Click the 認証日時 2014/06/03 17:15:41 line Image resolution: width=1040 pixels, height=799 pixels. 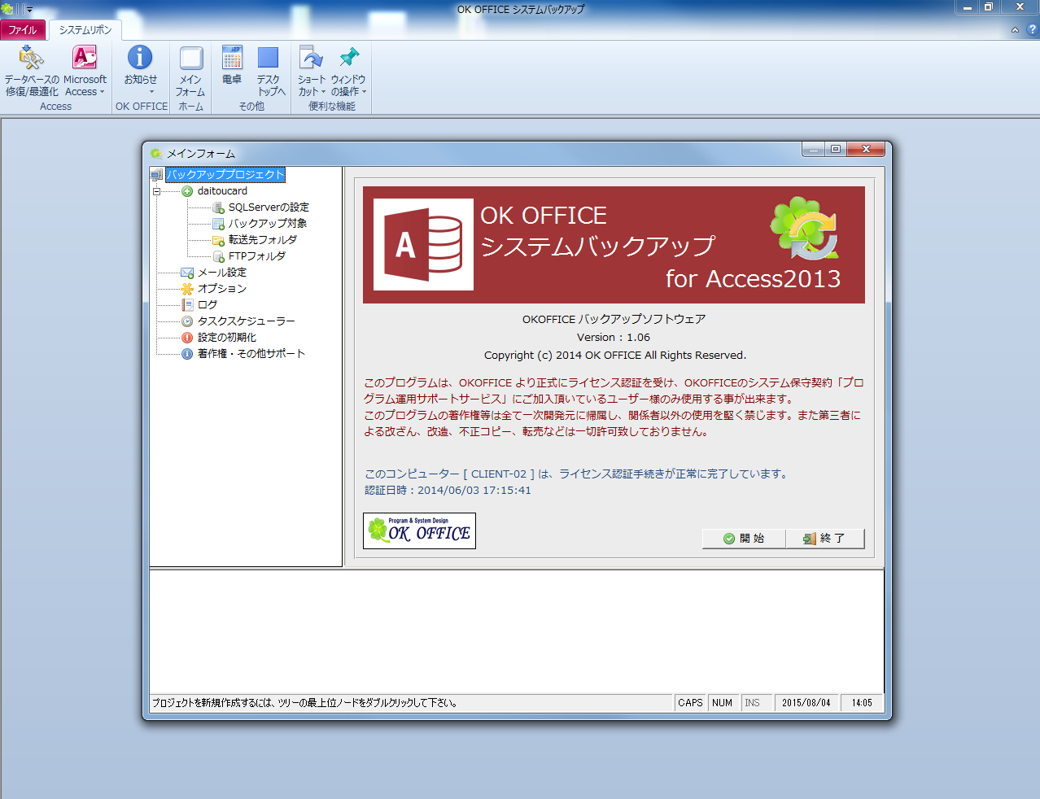coord(448,491)
